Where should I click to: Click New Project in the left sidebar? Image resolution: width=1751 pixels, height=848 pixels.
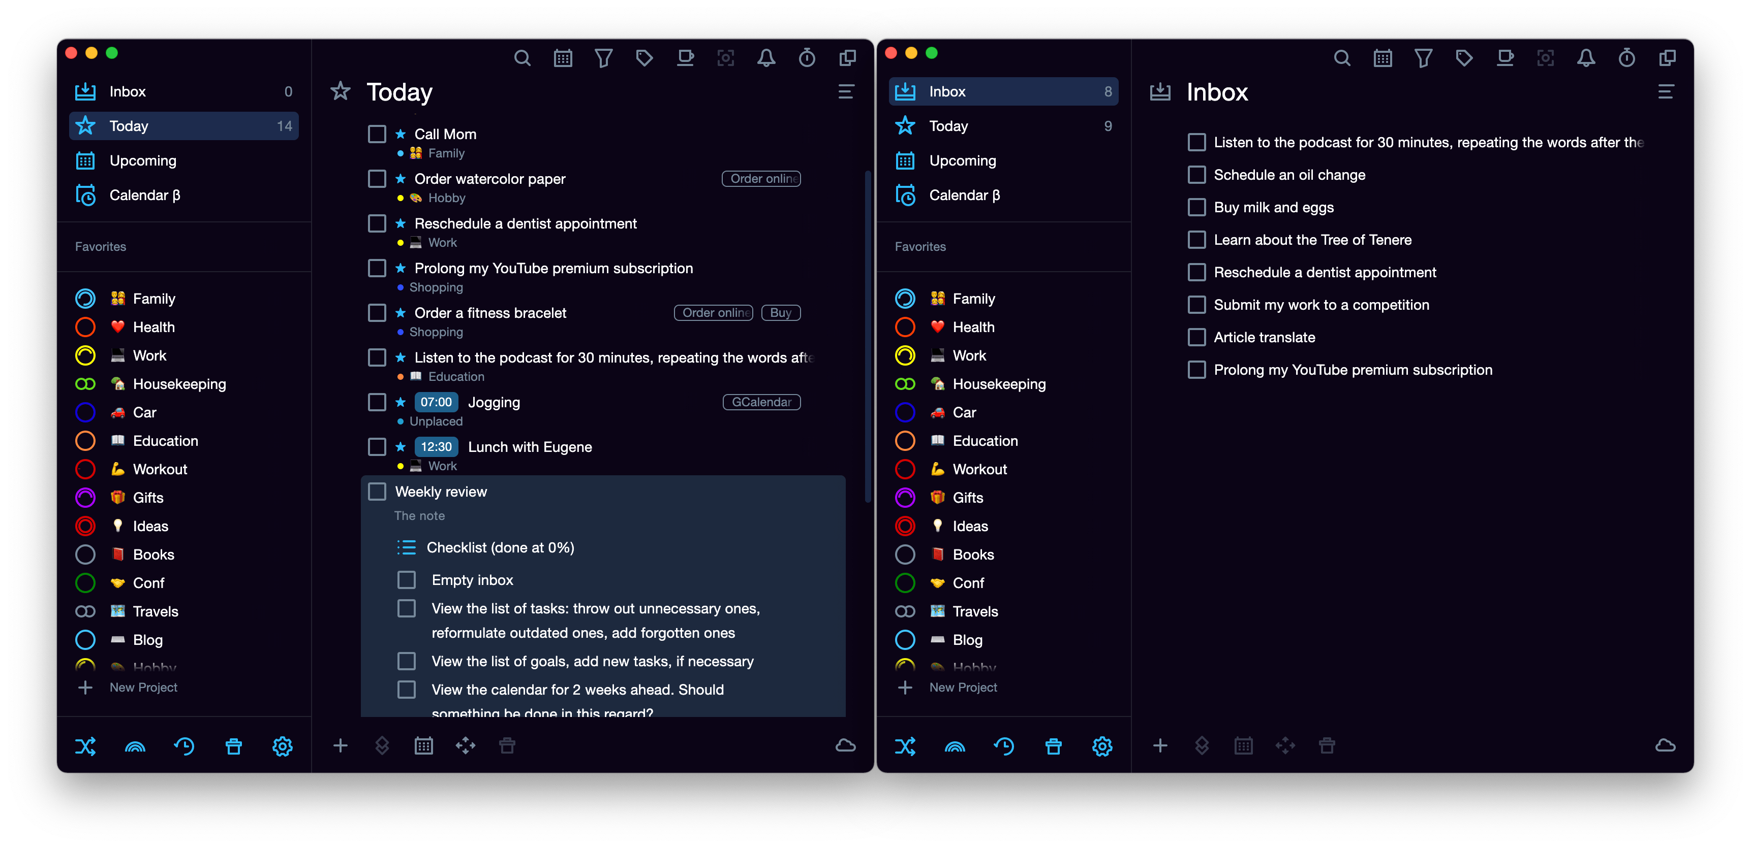click(143, 687)
